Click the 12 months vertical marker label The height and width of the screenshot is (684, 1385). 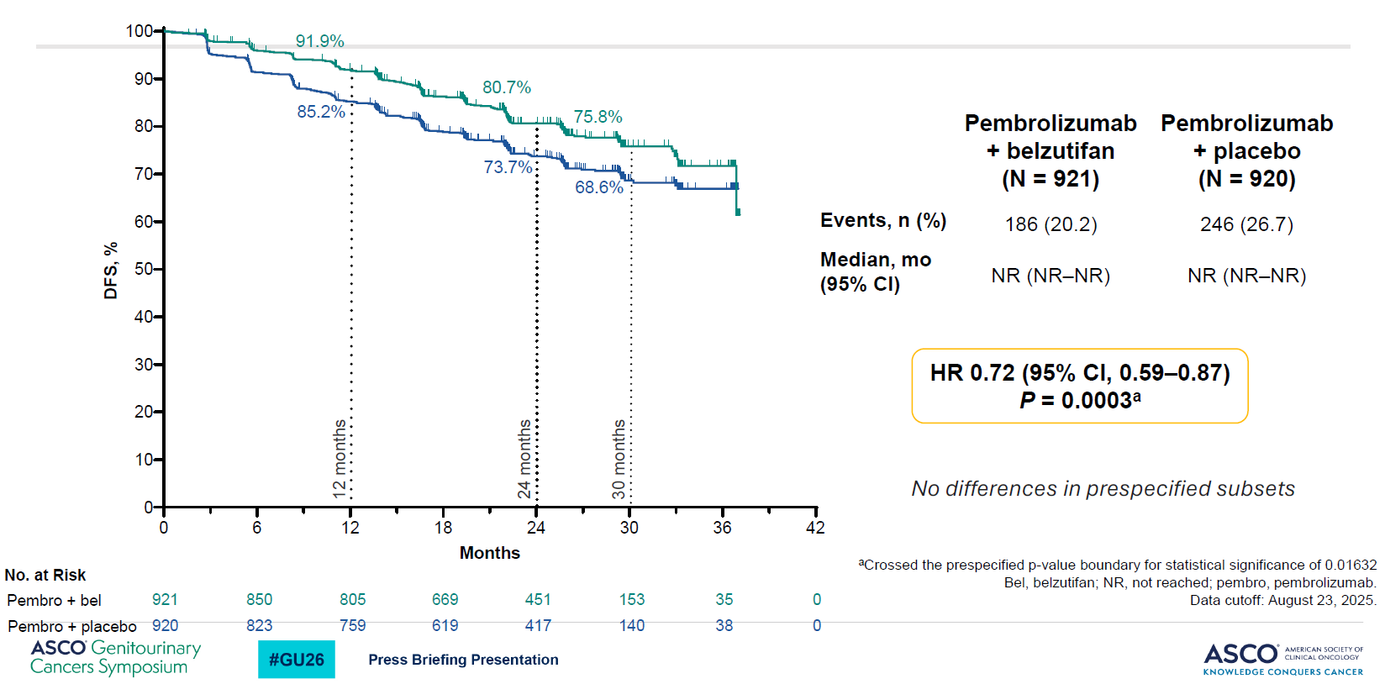point(340,459)
